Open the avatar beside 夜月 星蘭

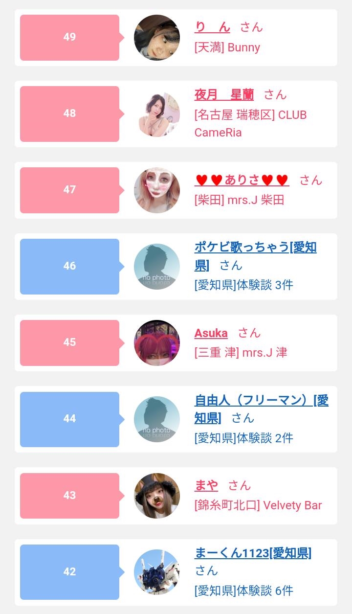pyautogui.click(x=157, y=114)
